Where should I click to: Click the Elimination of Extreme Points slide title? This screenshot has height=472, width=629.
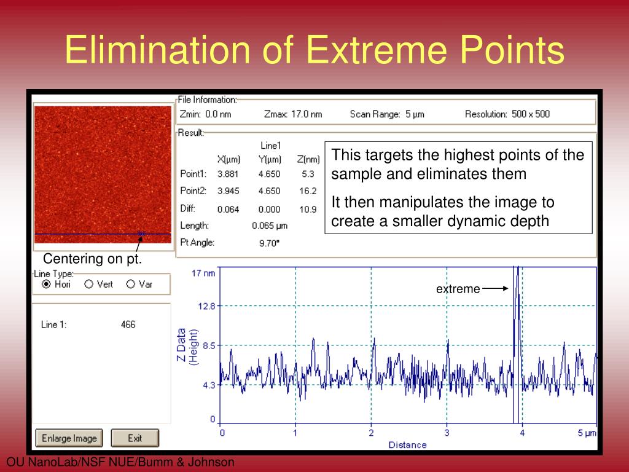pyautogui.click(x=314, y=50)
